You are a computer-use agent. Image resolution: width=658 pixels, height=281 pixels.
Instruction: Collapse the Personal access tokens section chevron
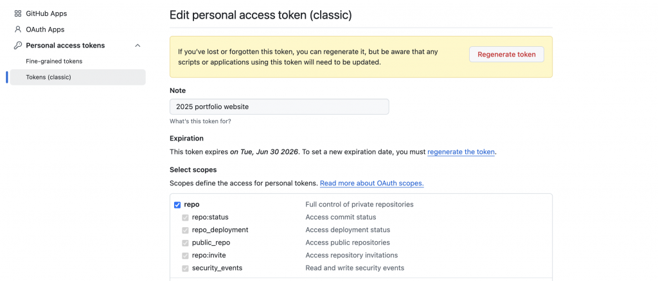138,46
